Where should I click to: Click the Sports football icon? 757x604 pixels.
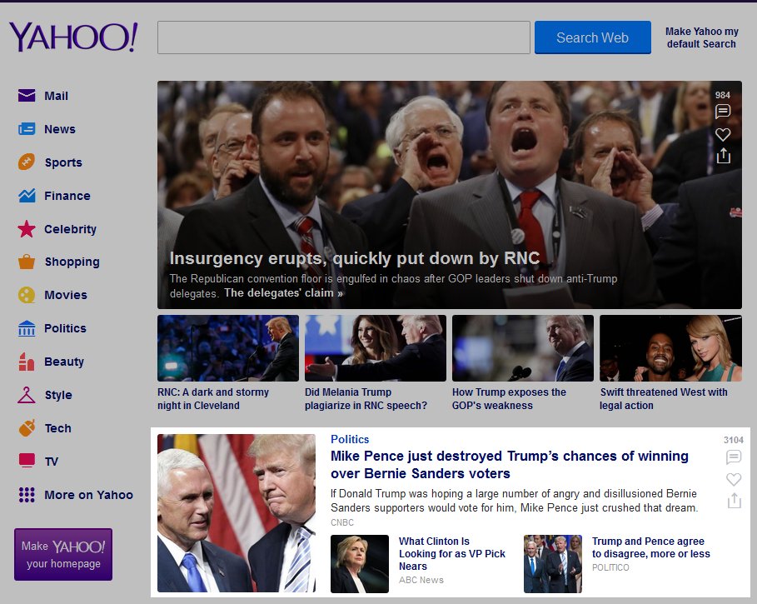[x=27, y=162]
